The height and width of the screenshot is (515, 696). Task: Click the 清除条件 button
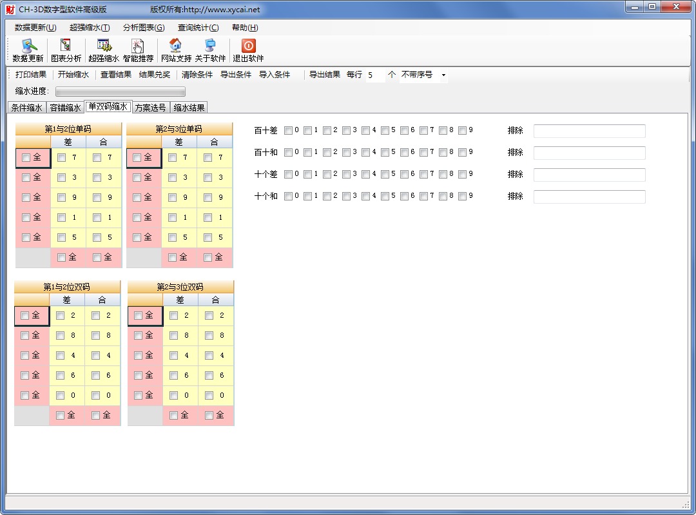pyautogui.click(x=197, y=75)
